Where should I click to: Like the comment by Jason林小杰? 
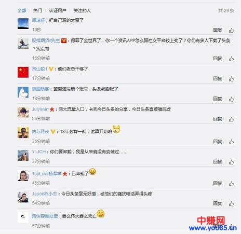click(232, 203)
